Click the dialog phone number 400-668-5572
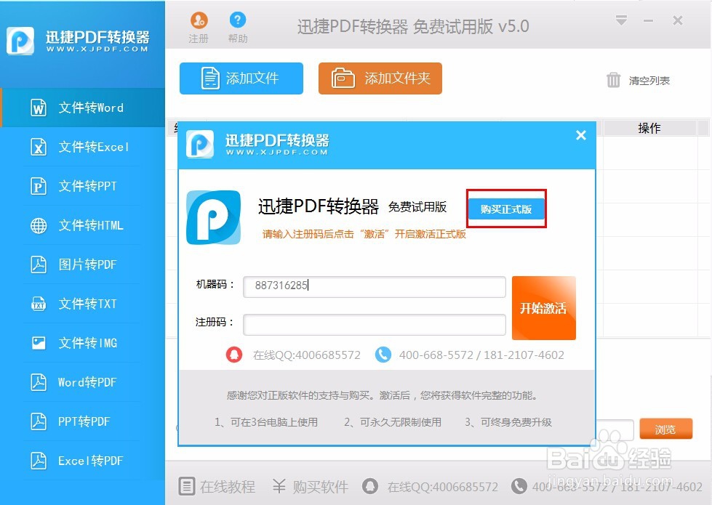 pos(436,355)
